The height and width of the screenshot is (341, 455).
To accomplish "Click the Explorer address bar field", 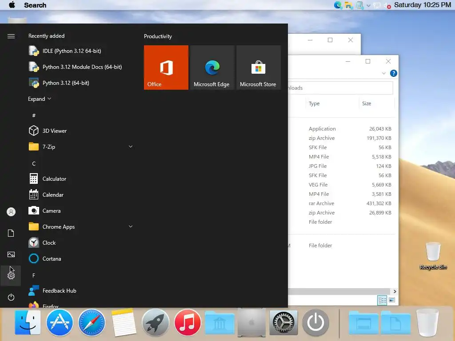I will [340, 88].
